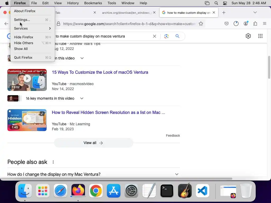The image size is (271, 203).
Task: Open System Settings from the Dock
Action: coord(131,191)
